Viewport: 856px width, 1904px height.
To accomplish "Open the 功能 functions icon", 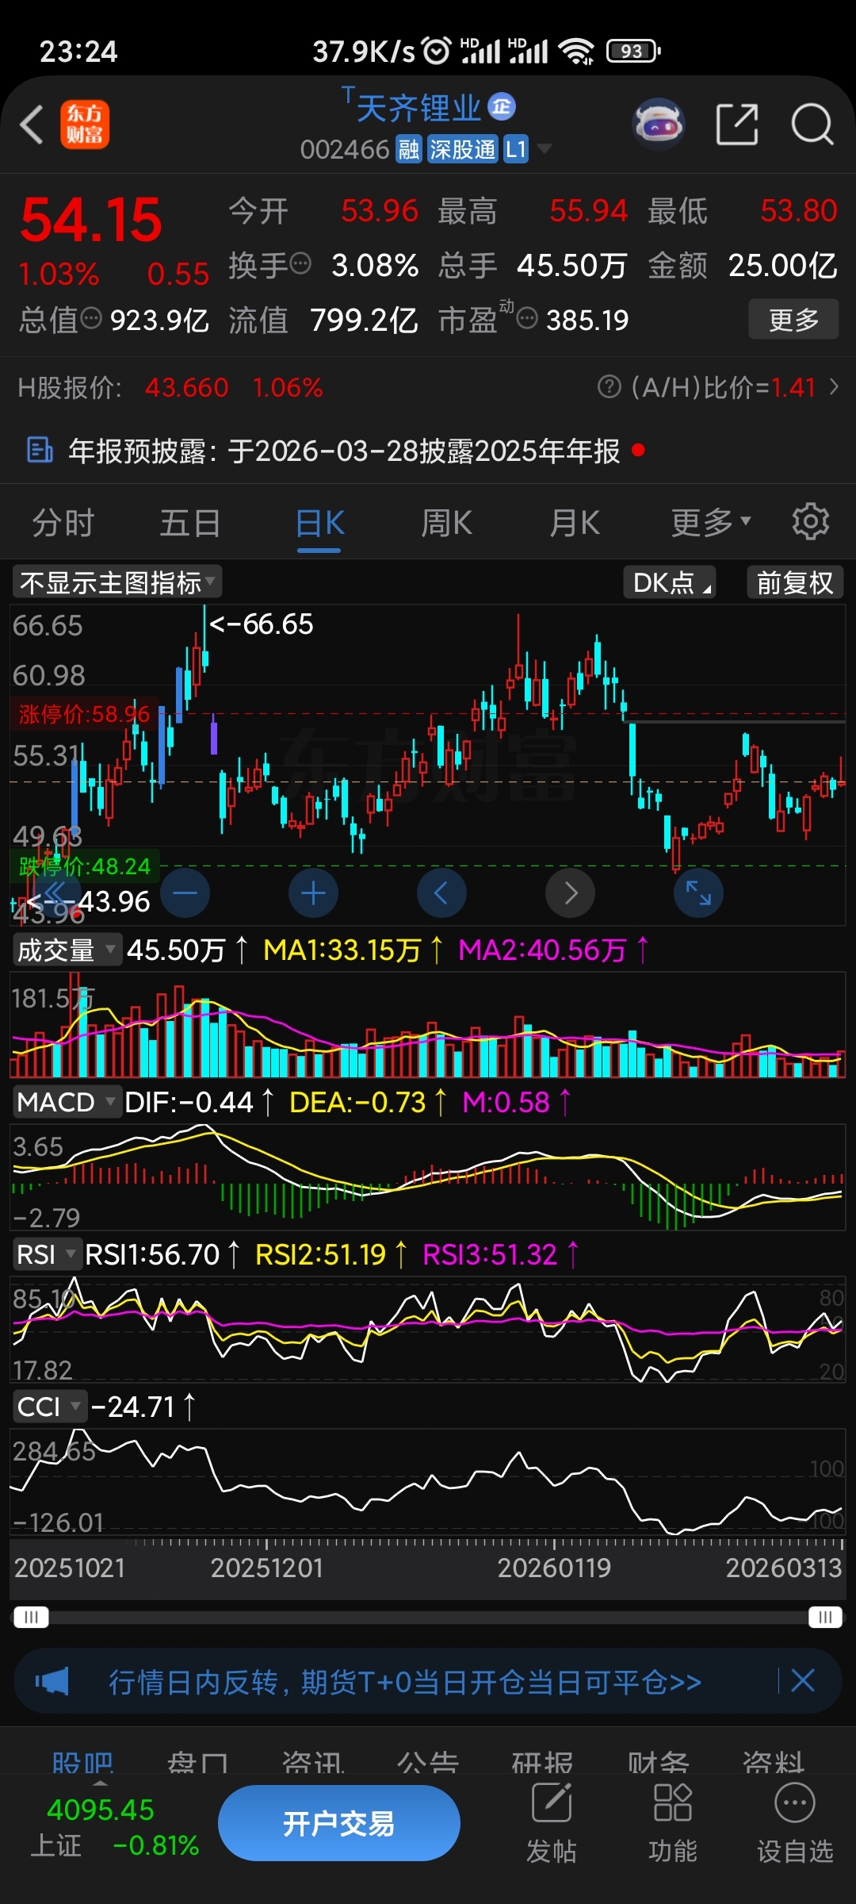I will (x=673, y=1823).
